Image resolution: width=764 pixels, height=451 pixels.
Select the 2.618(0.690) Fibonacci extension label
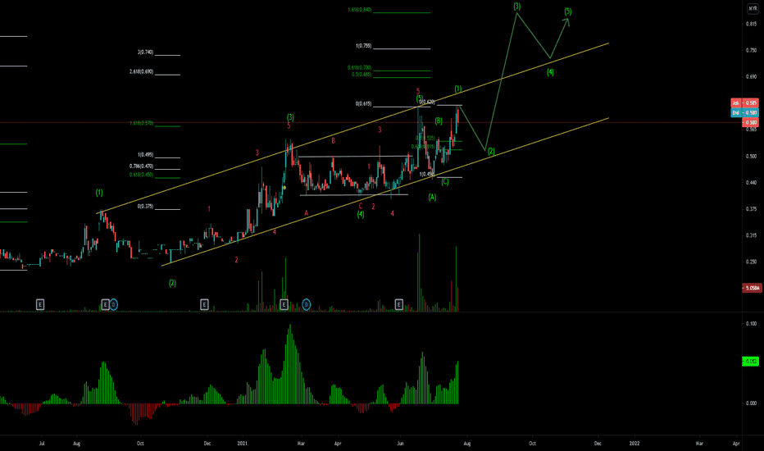[x=141, y=71]
